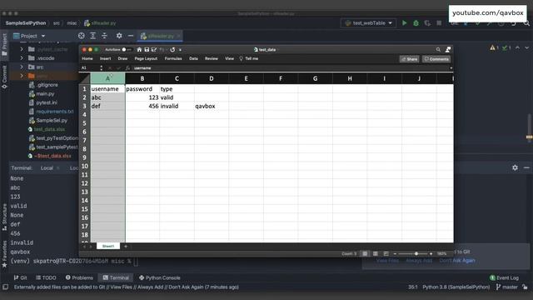The height and width of the screenshot is (300, 533).
Task: Click Always Add link in Git notification
Action: (x=419, y=261)
